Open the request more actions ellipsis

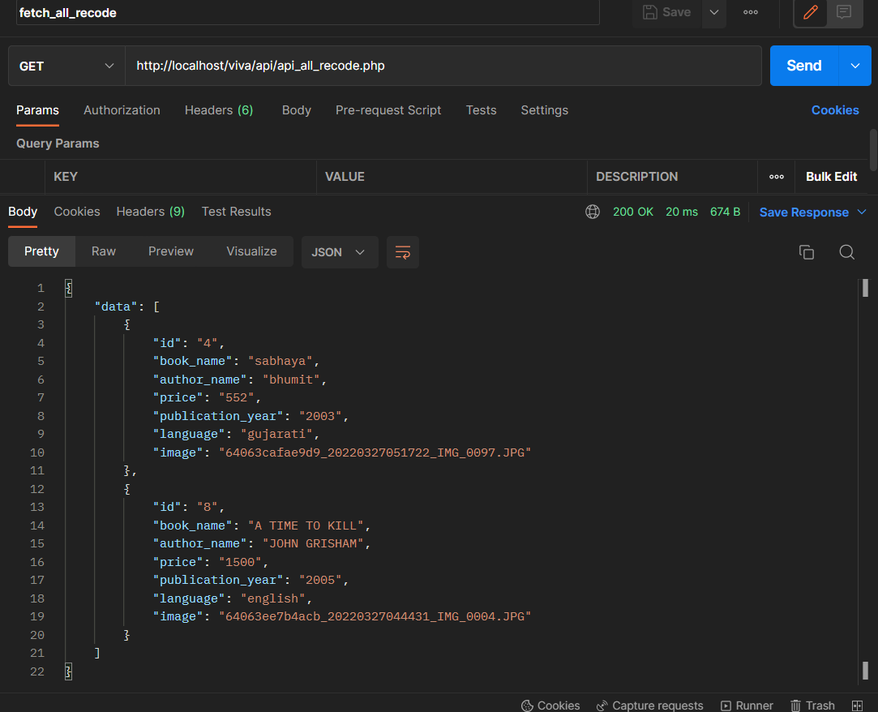(751, 12)
